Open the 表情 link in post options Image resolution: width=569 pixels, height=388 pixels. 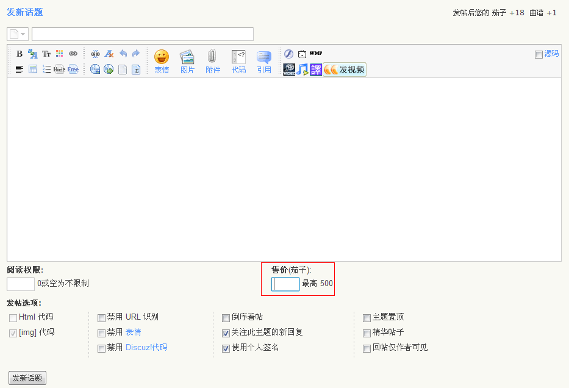pos(133,332)
